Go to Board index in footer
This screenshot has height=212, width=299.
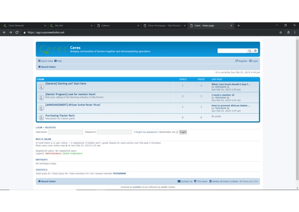(47, 182)
